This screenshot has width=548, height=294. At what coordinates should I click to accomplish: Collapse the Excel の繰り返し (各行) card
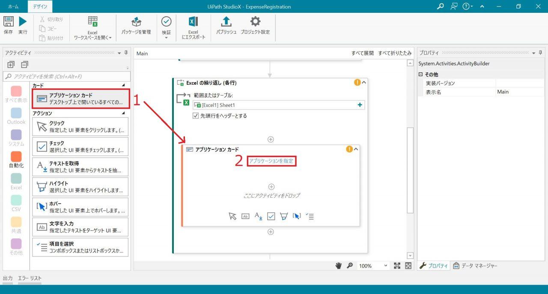pyautogui.click(x=364, y=83)
